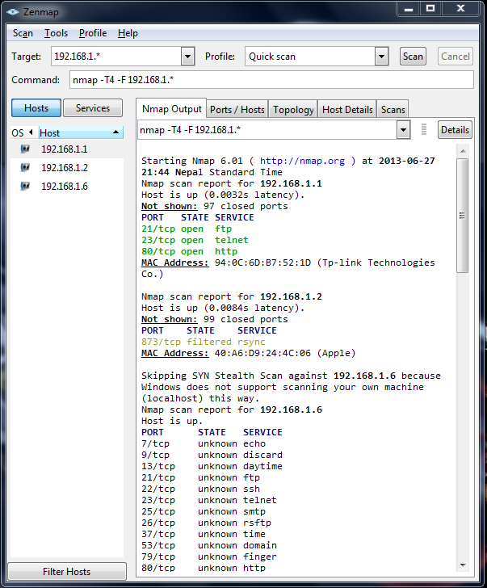Open the Profile dropdown arrow
The image size is (487, 588).
tap(382, 57)
